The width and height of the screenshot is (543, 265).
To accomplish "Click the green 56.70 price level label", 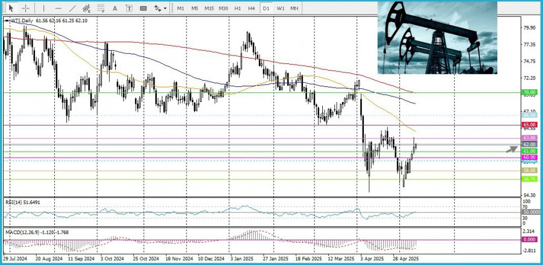I will (530, 179).
